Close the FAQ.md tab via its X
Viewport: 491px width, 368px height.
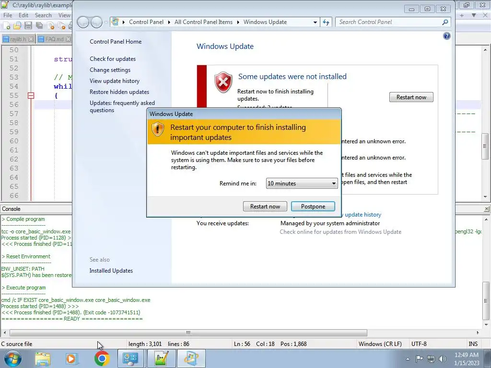[x=68, y=39]
